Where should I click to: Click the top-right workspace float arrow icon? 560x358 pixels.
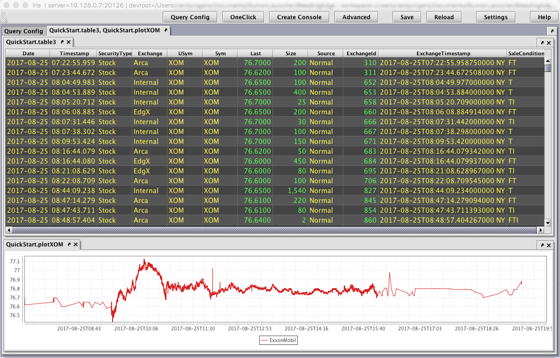pos(552,31)
